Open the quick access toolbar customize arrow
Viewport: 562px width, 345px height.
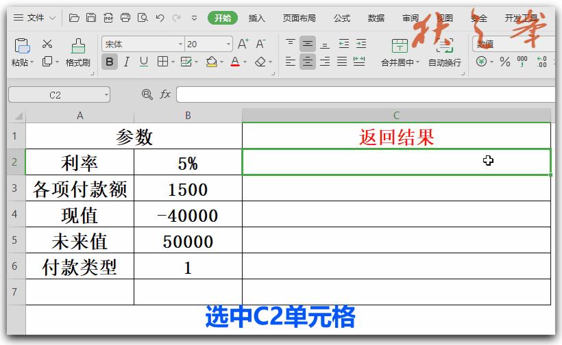(x=194, y=18)
